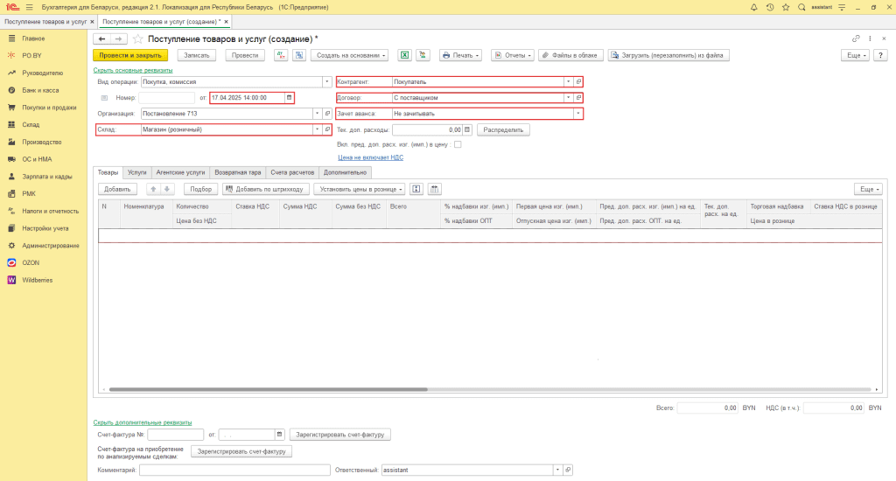
Task: Expand Контрагент dropdown arrow
Action: [x=568, y=81]
